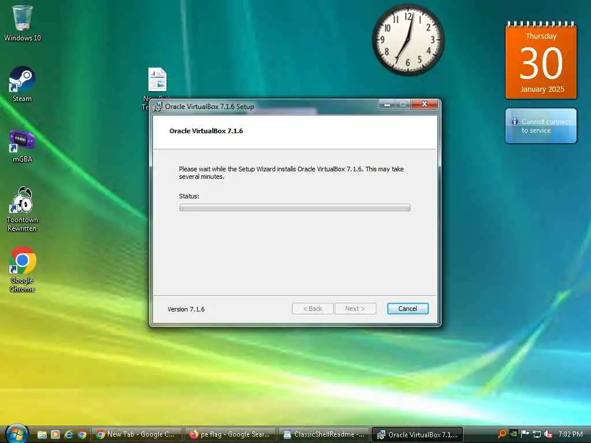The width and height of the screenshot is (591, 443).
Task: Launch Windows Explorer from quick launch
Action: tap(42, 435)
